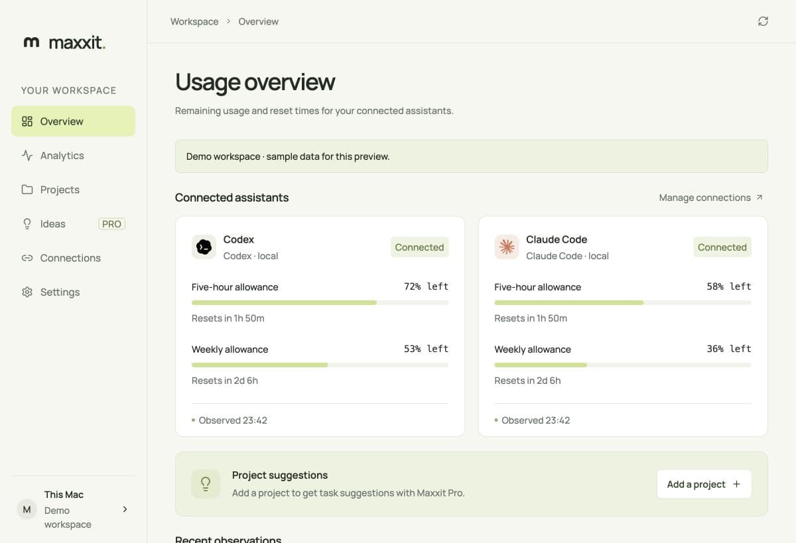
Task: Click Claude Code weekly allowance progress bar
Action: pyautogui.click(x=623, y=365)
